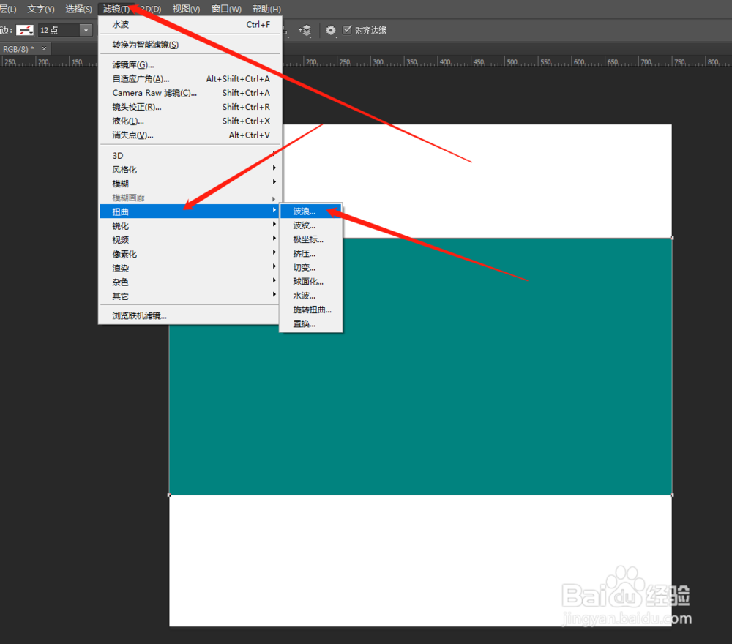Open the gear settings icon in options bar

tap(331, 30)
